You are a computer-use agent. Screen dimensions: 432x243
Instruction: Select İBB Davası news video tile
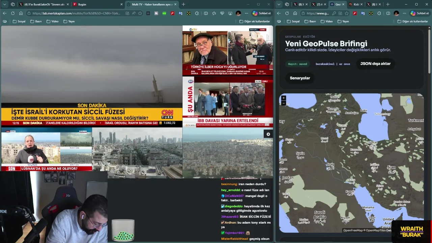coord(228,102)
